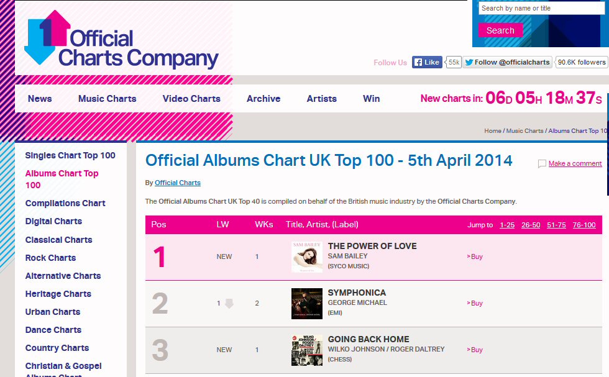Click the Twitter Follow @officialcharts button
Screen dimensions: 609x377
(x=507, y=62)
